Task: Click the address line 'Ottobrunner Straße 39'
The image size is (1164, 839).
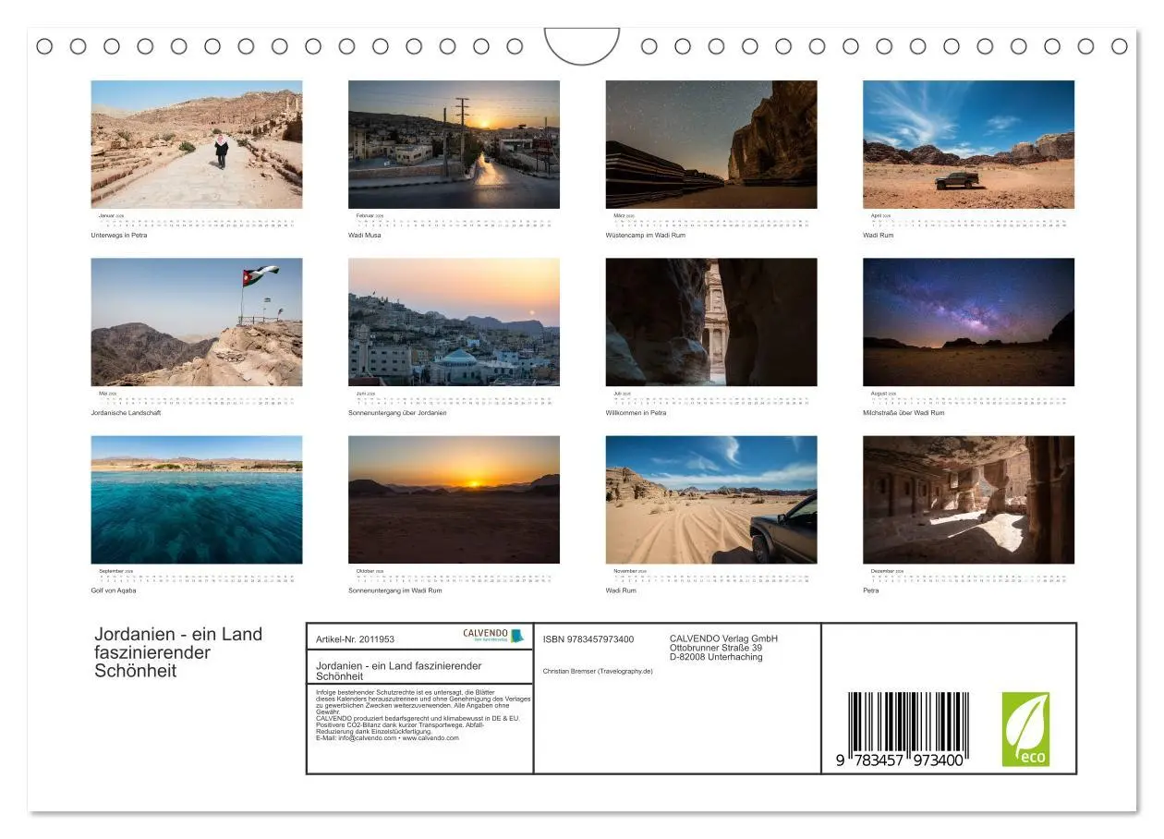Action: pyautogui.click(x=716, y=648)
